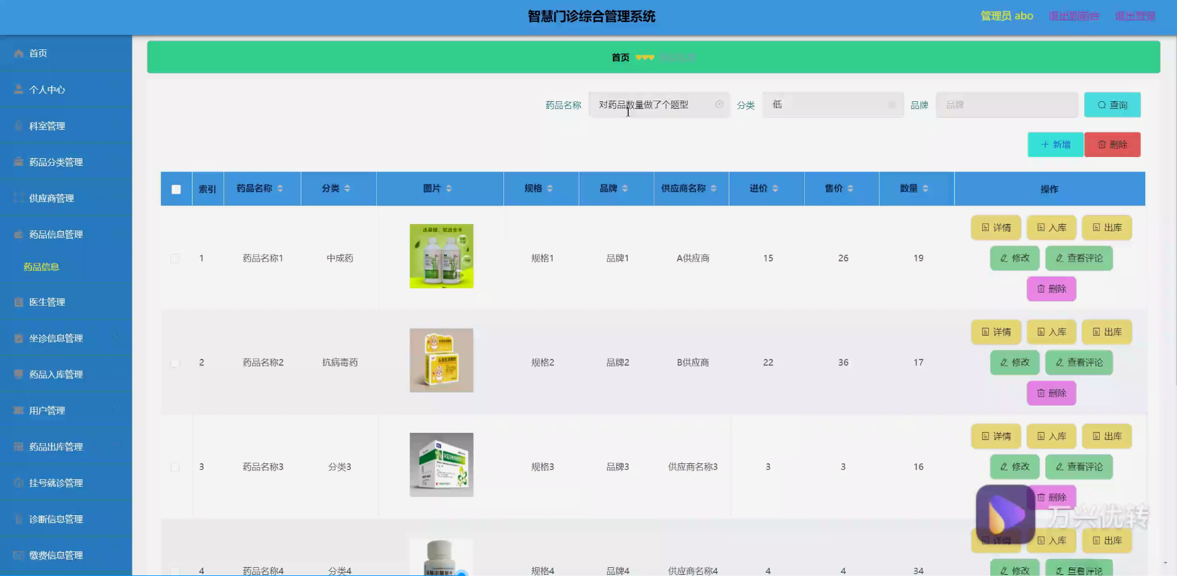This screenshot has width=1177, height=576.
Task: Click the 首页 breadcrumb in the green bar
Action: tap(620, 58)
